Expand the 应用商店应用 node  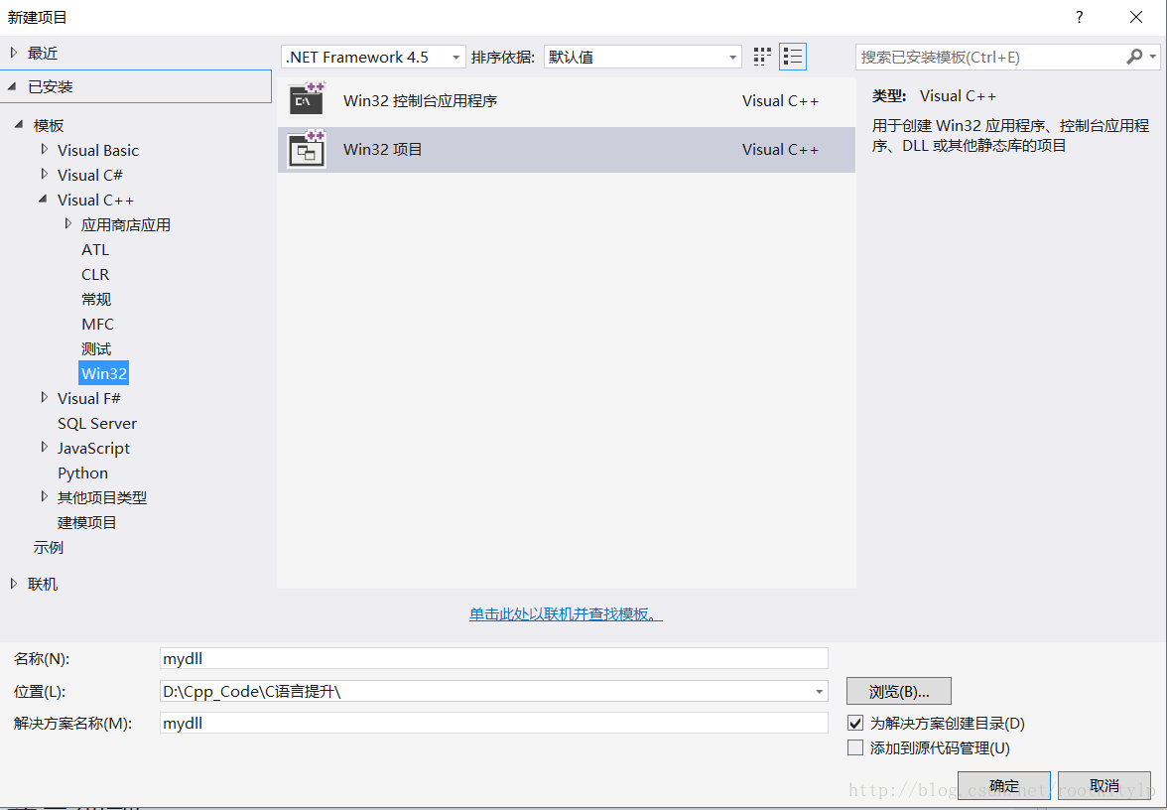pos(66,224)
